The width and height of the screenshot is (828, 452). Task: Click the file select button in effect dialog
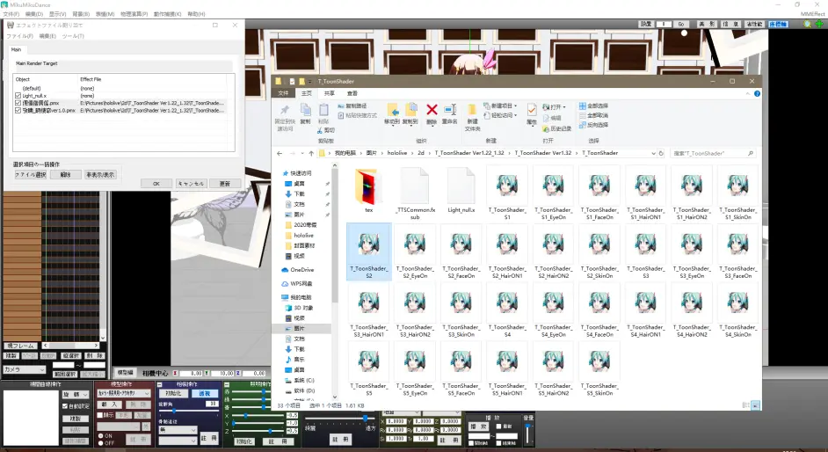(x=30, y=175)
